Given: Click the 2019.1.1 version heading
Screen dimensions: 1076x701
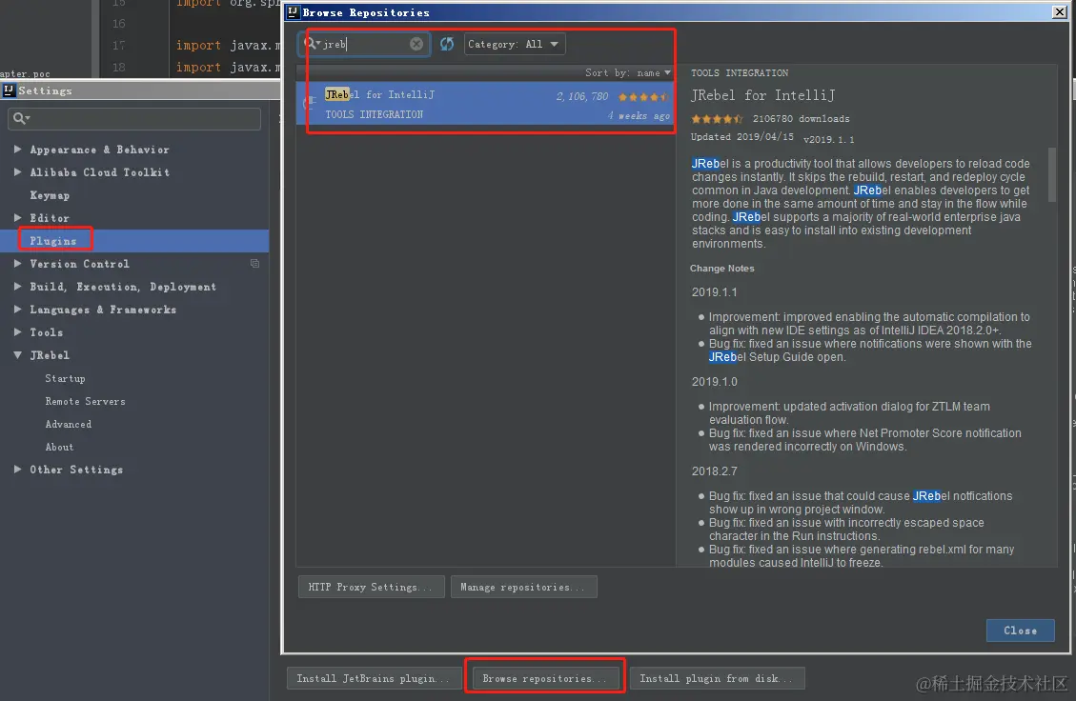Looking at the screenshot, I should pyautogui.click(x=715, y=292).
